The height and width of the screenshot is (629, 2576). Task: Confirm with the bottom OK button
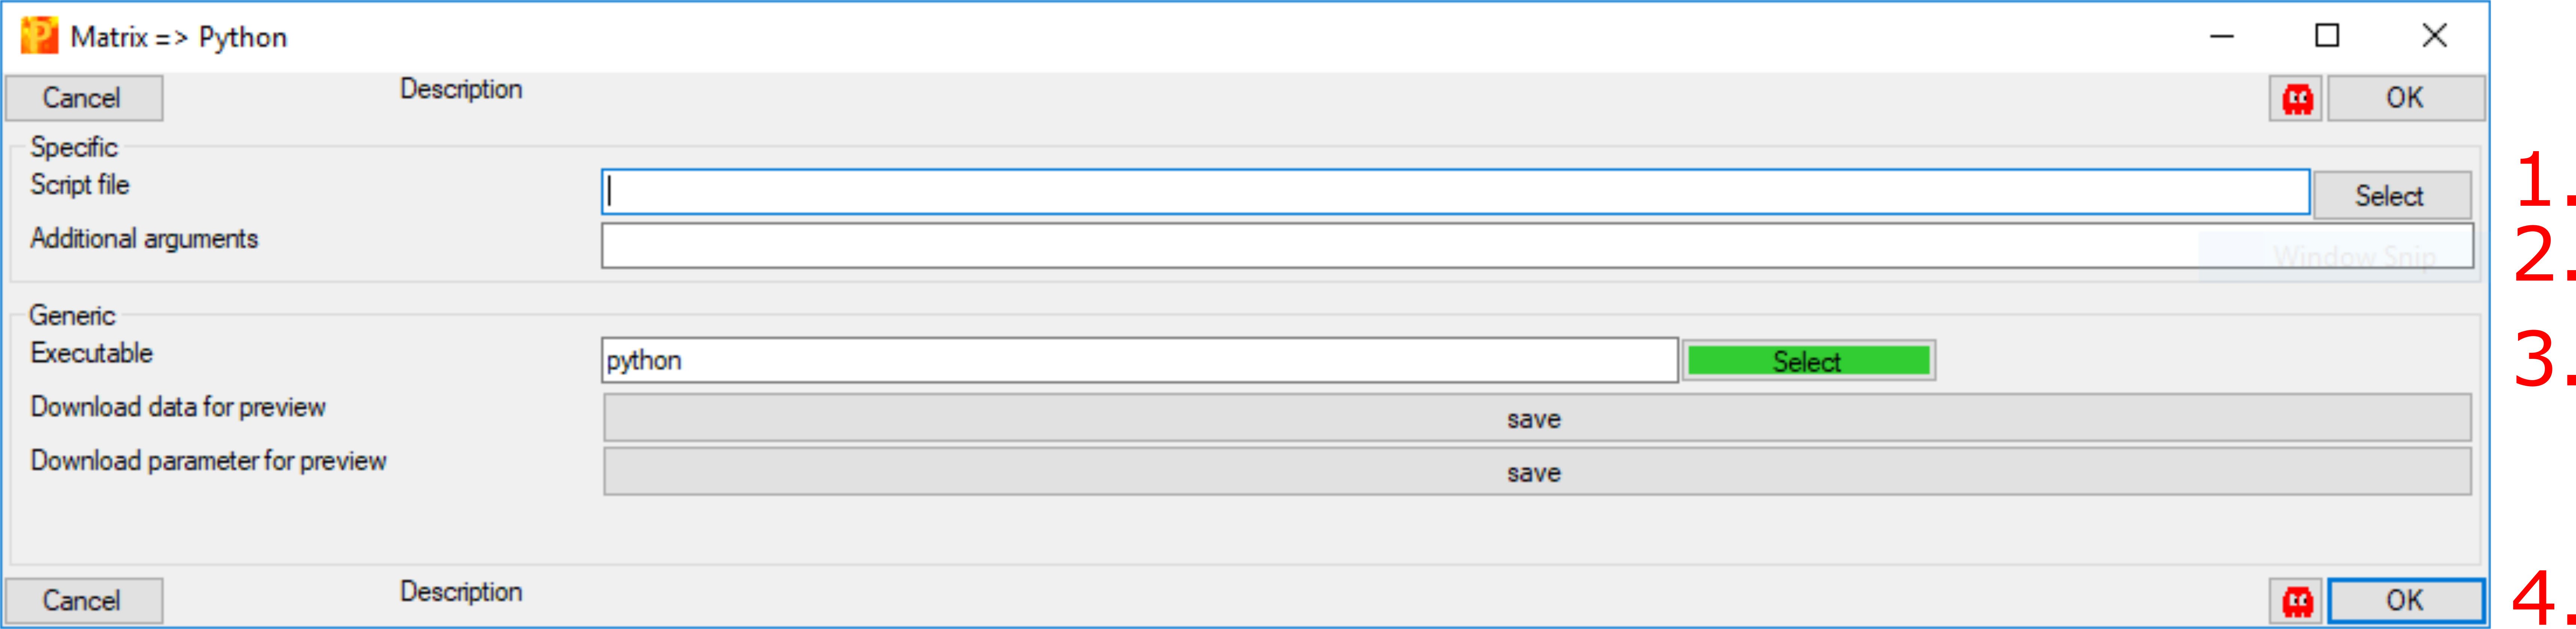pyautogui.click(x=2405, y=601)
